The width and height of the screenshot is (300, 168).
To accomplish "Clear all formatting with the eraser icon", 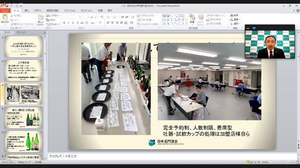I will point(102,17).
